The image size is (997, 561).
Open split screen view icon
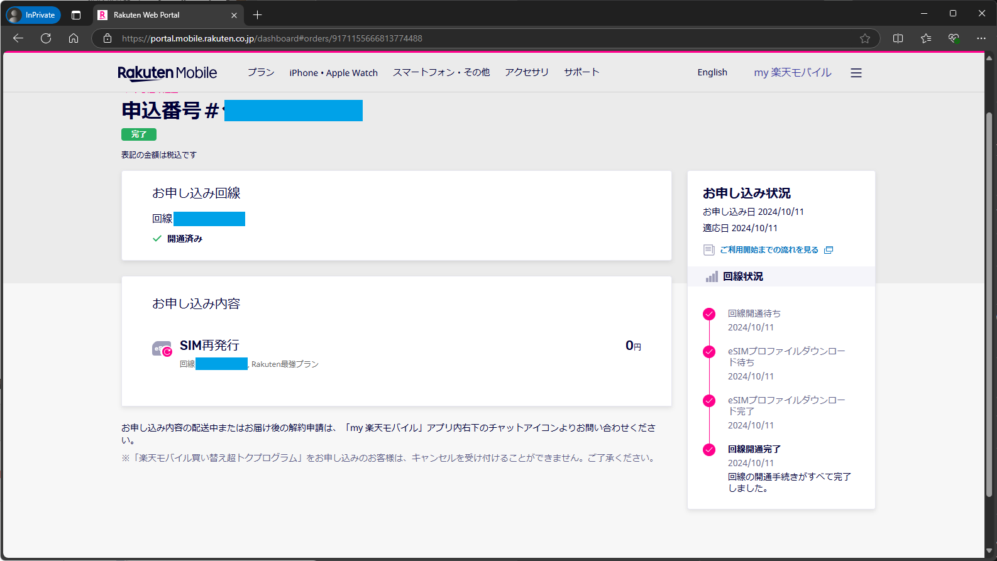coord(898,38)
